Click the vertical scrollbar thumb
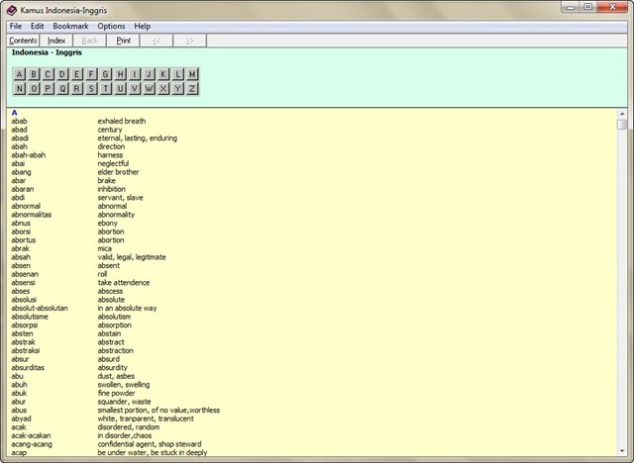The width and height of the screenshot is (634, 463). click(622, 125)
